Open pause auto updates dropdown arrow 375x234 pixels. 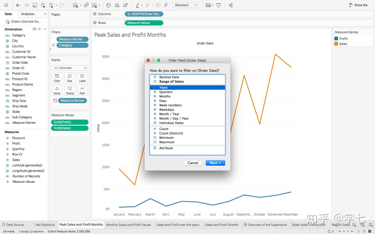(56, 5)
